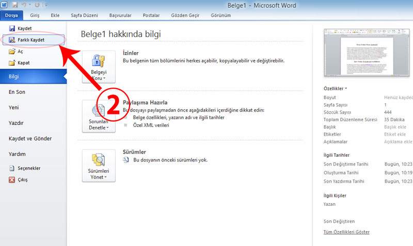The image size is (413, 246).
Task: Click the Paylaşıma Hazırla heading
Action: (x=145, y=102)
